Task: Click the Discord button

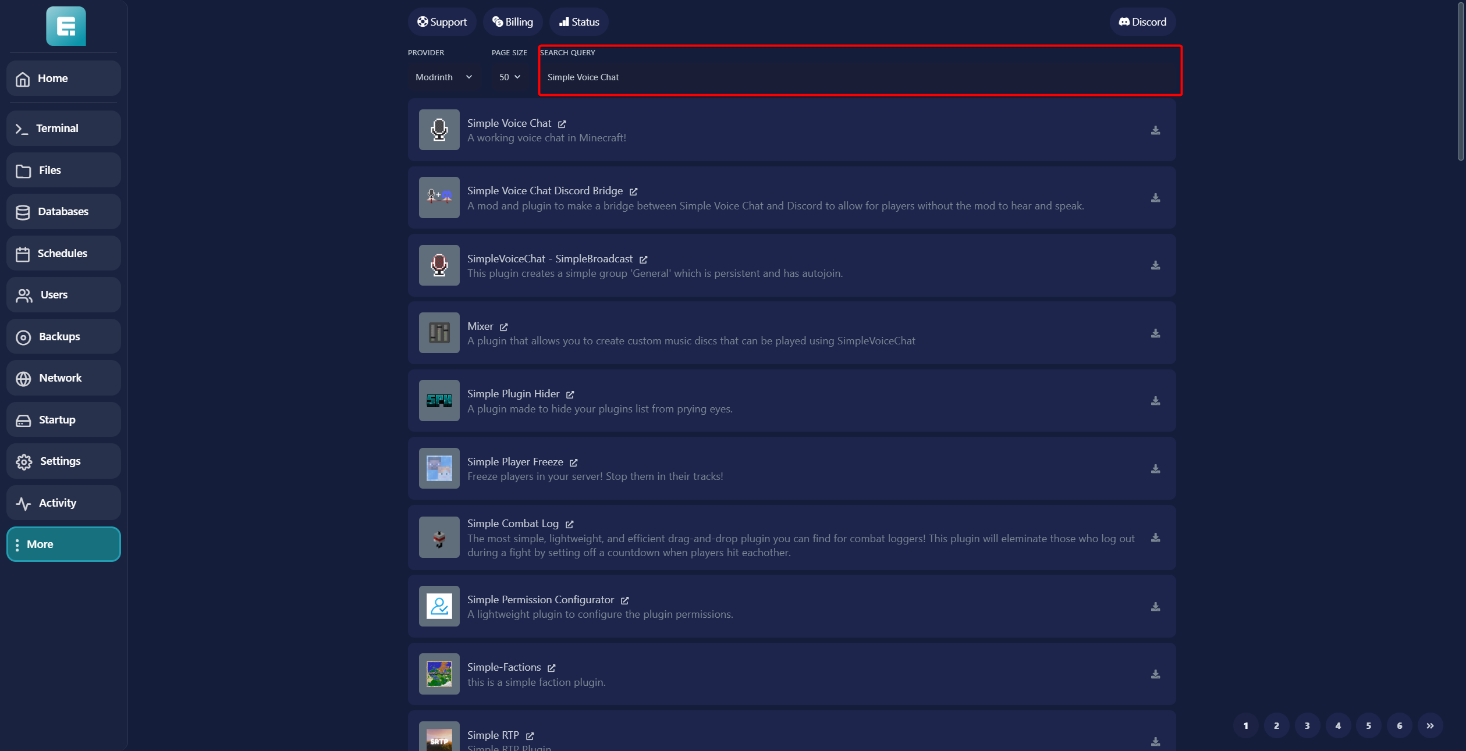Action: point(1142,22)
